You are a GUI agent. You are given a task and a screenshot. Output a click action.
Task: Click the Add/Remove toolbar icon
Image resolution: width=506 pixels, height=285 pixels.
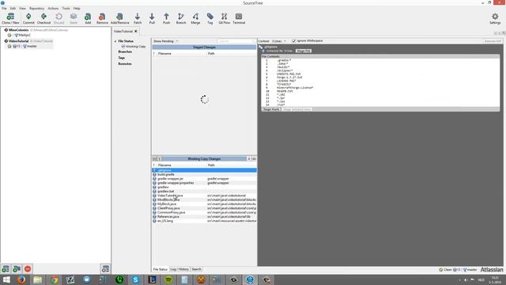(x=119, y=18)
